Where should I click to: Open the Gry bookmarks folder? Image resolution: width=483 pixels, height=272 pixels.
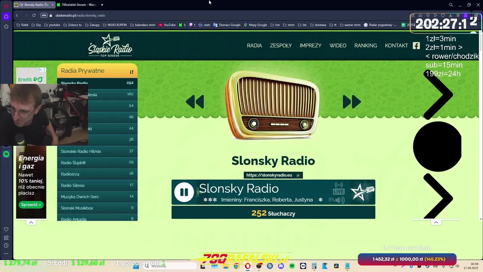click(36, 25)
